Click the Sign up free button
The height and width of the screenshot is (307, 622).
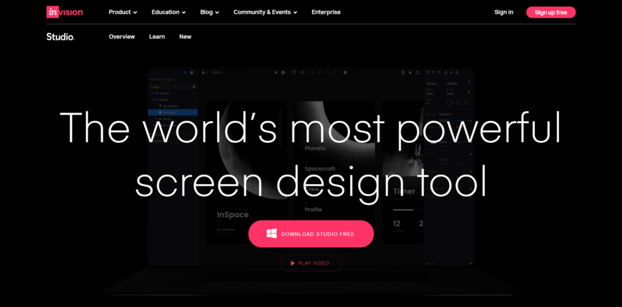pos(551,12)
